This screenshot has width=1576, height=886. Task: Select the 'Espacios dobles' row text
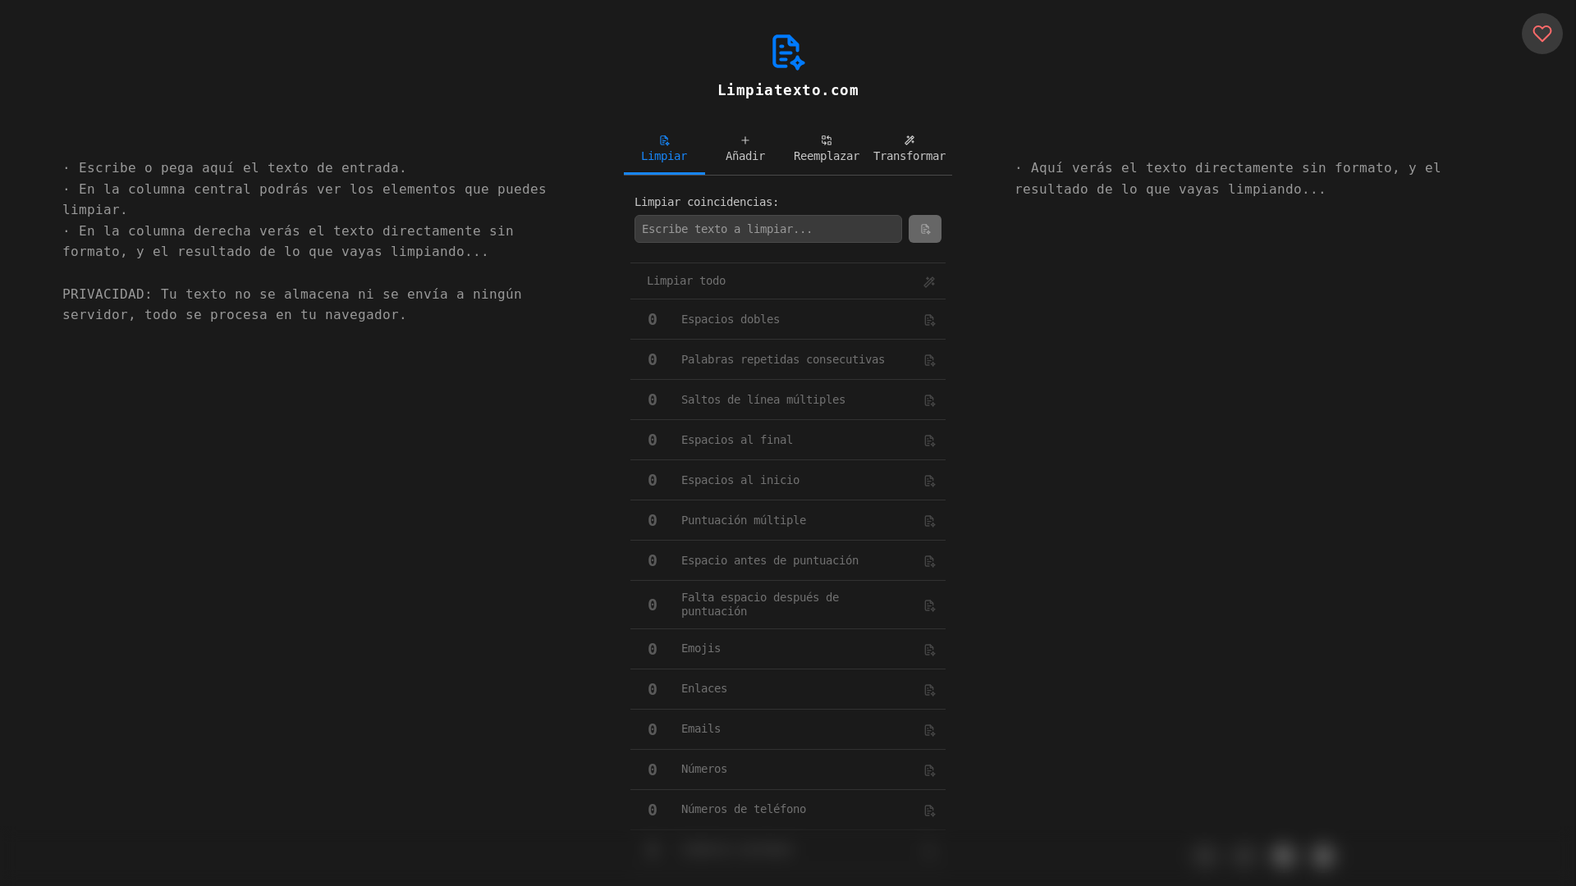coord(731,319)
